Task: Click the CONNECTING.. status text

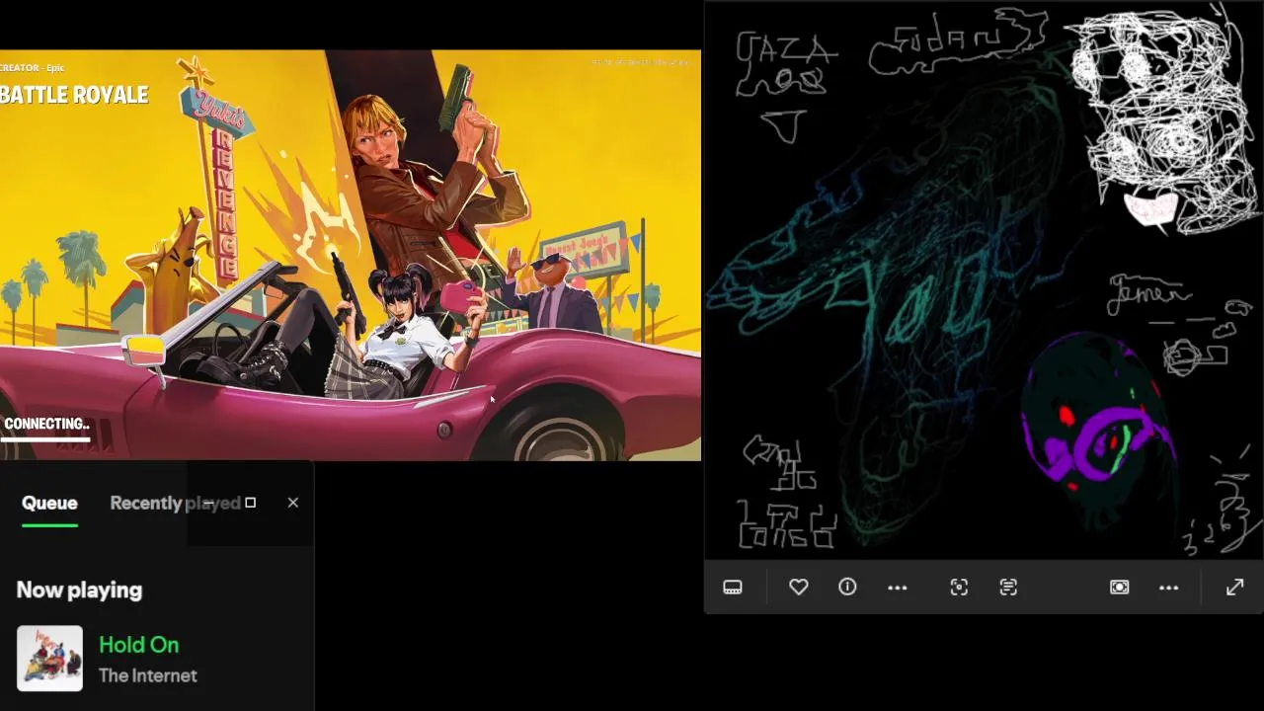Action: point(46,424)
